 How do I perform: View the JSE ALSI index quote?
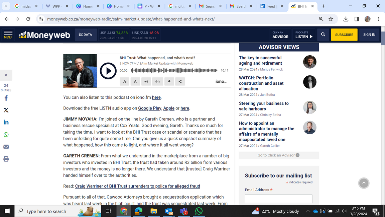(114, 35)
